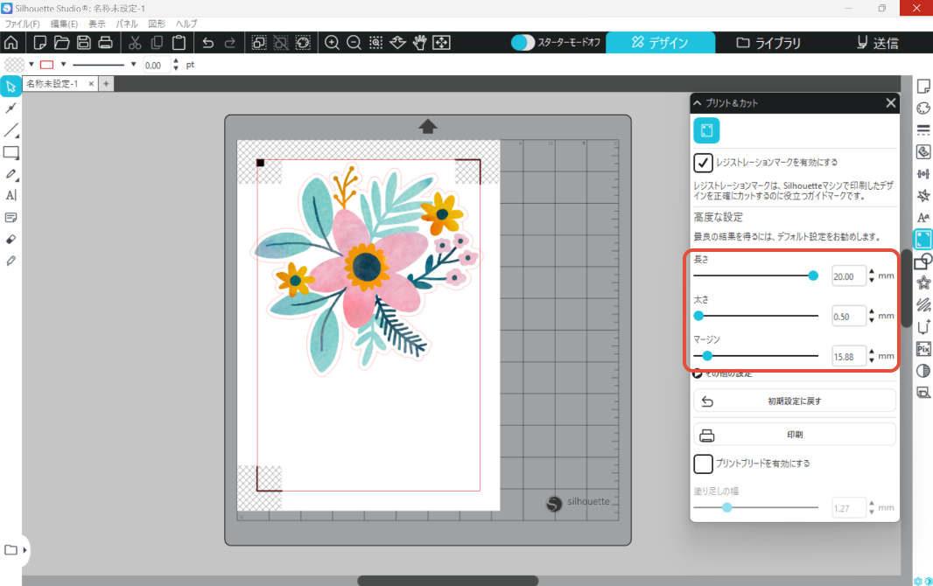
Task: Click the flower bouquet design on canvas
Action: coord(368,271)
